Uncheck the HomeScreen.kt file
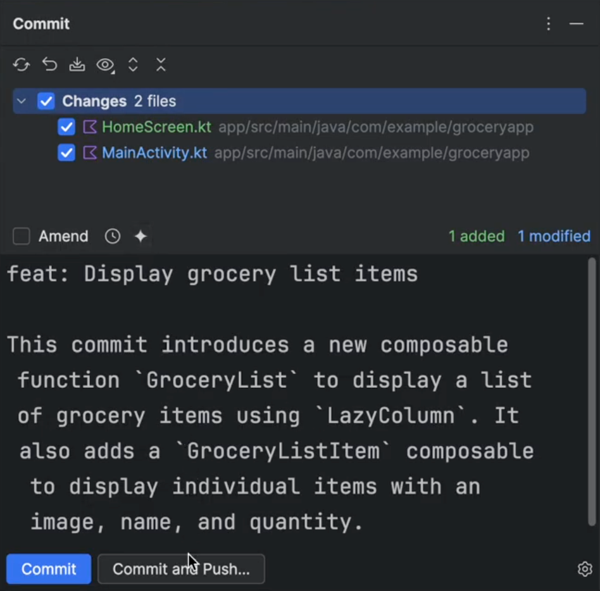 [x=66, y=127]
